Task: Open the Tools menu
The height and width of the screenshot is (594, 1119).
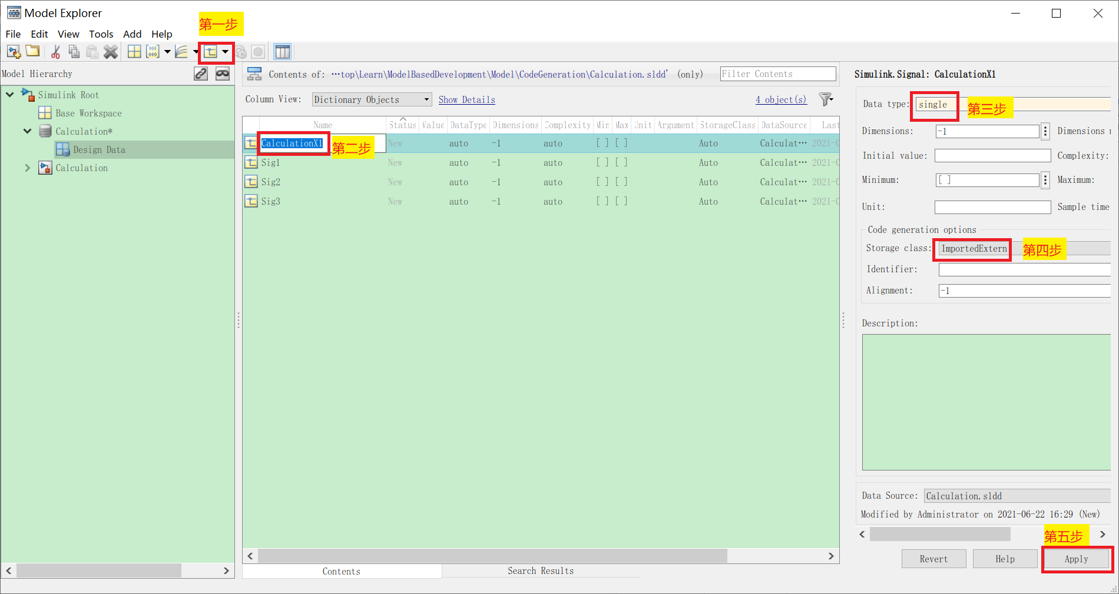Action: tap(101, 34)
